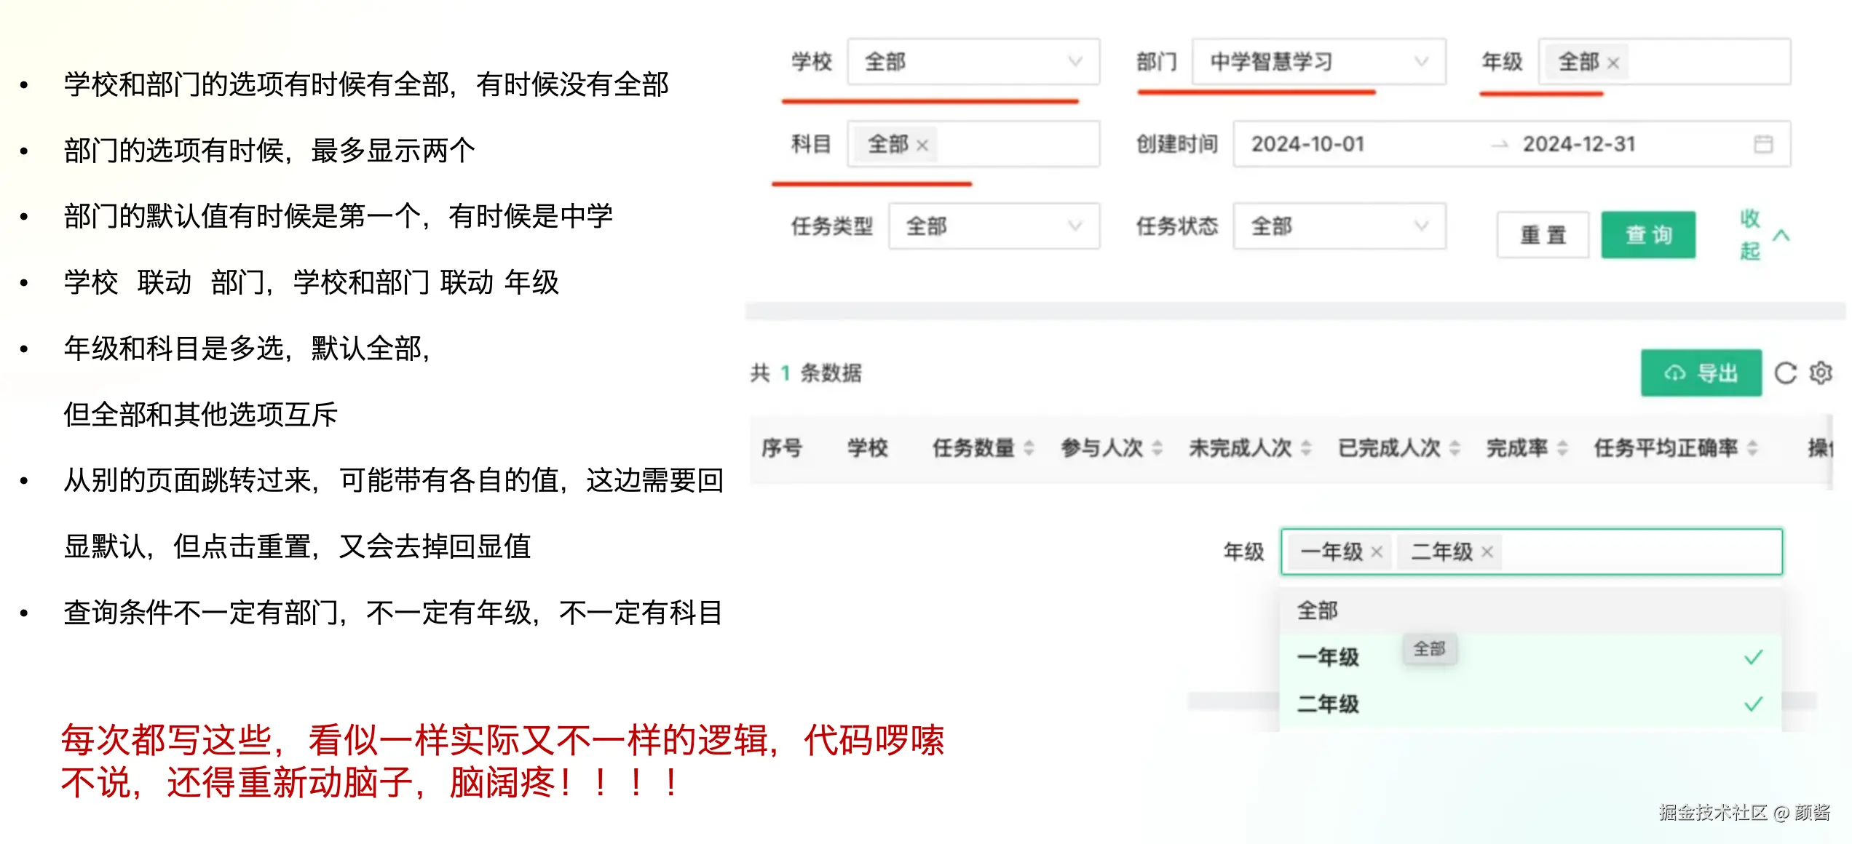Screen dimensions: 1852x844
Task: Sort by 任务平均正确率 column arrows
Action: (x=1752, y=448)
